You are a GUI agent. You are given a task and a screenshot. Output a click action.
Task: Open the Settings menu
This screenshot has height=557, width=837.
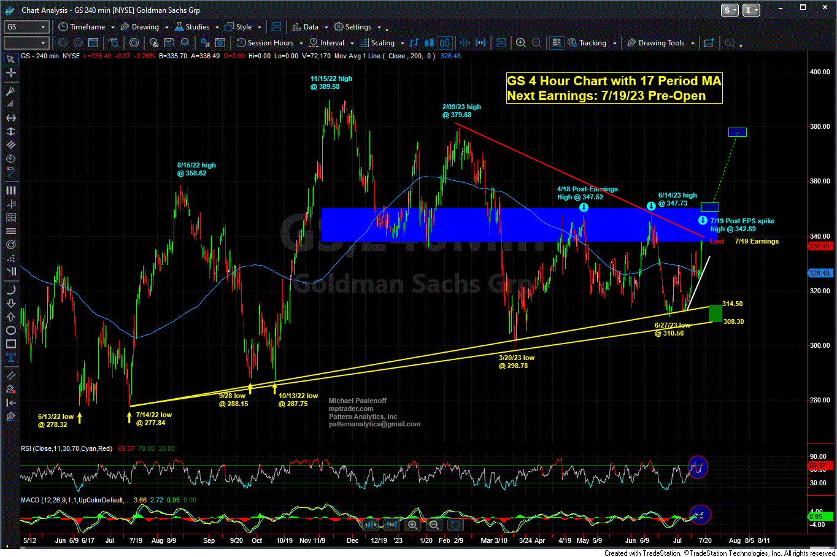click(x=352, y=27)
